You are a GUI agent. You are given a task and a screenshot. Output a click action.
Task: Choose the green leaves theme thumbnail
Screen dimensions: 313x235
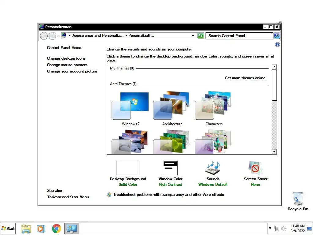171,142
